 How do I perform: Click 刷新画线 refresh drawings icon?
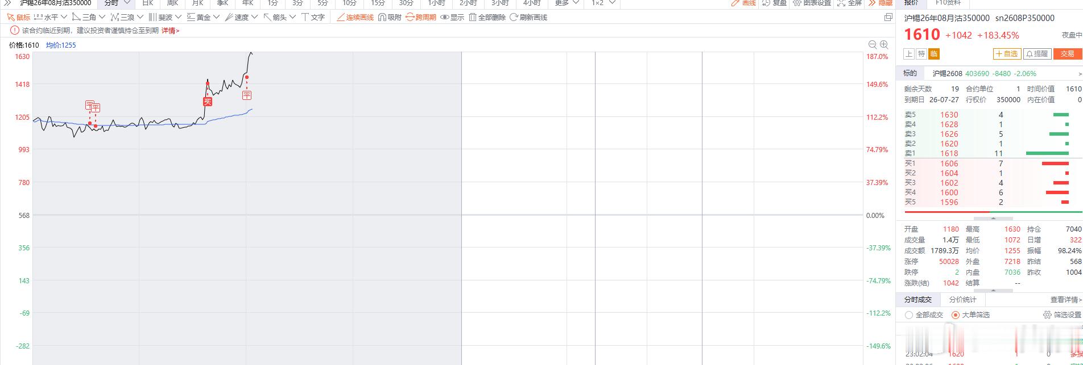[528, 17]
